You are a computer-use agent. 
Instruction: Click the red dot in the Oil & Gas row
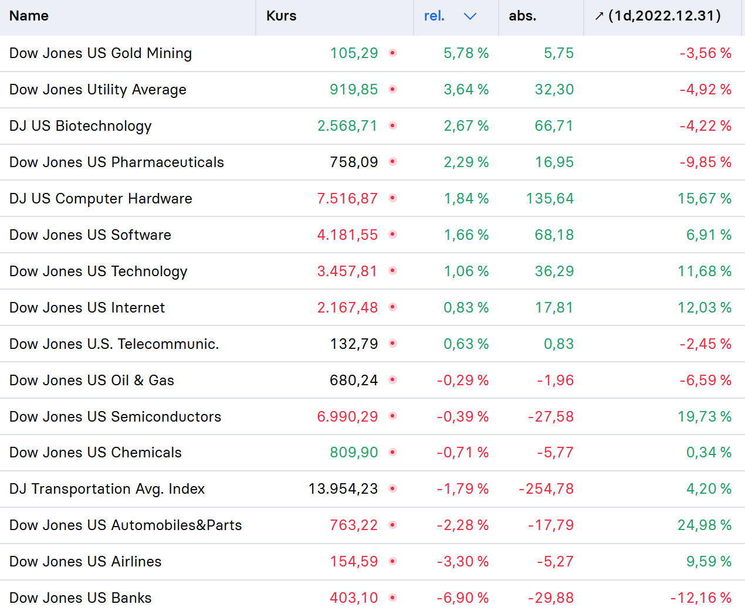393,380
